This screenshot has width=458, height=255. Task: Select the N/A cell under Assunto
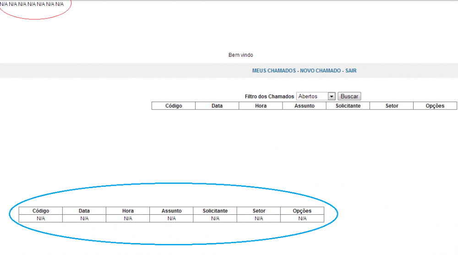[171, 218]
